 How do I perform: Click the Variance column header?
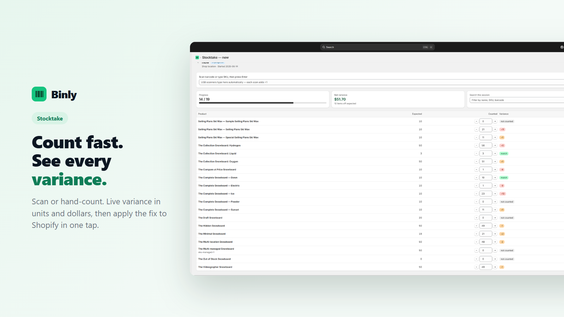coord(504,114)
